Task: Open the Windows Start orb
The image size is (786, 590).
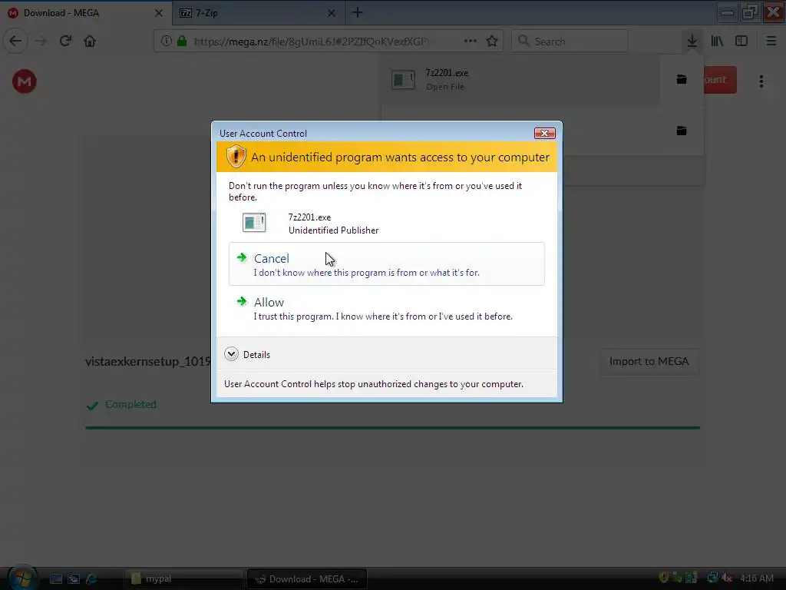Action: point(22,577)
